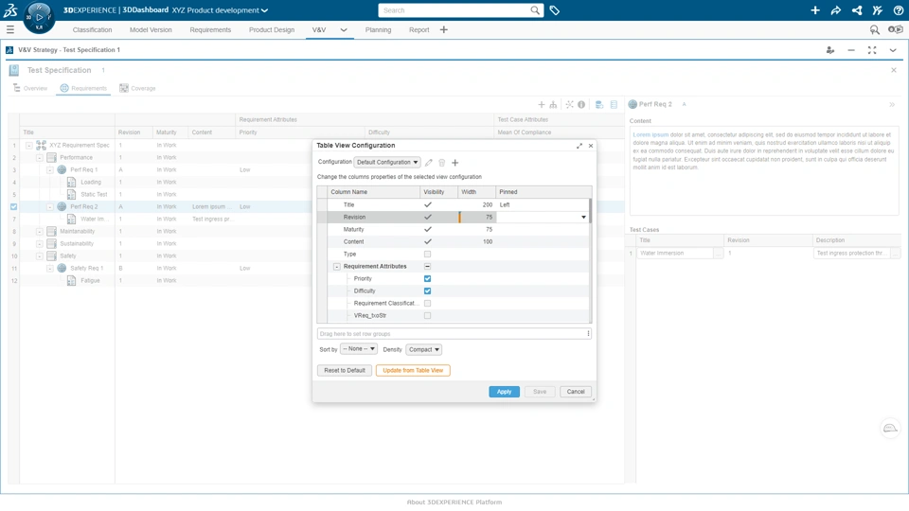This screenshot has width=909, height=511.
Task: Add a new dashboard tab
Action: point(443,29)
